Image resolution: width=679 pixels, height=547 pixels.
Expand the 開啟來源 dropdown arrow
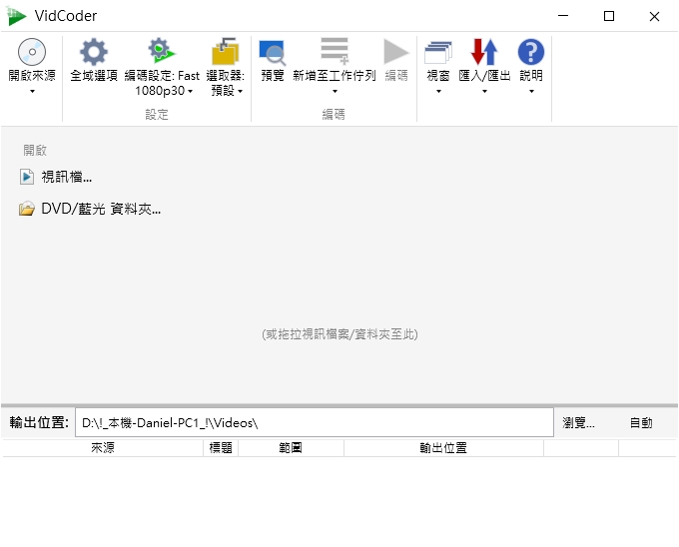[32, 91]
